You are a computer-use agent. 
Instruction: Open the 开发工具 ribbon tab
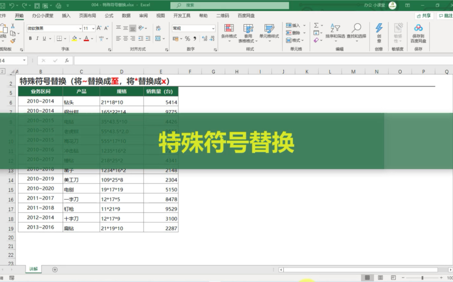click(182, 16)
